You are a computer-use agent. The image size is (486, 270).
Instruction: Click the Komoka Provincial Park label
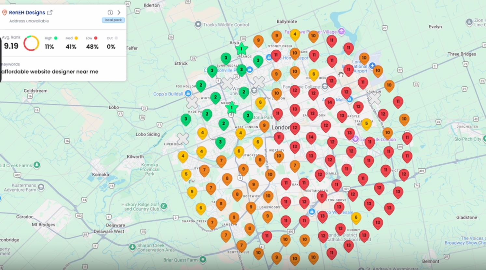[x=150, y=169]
